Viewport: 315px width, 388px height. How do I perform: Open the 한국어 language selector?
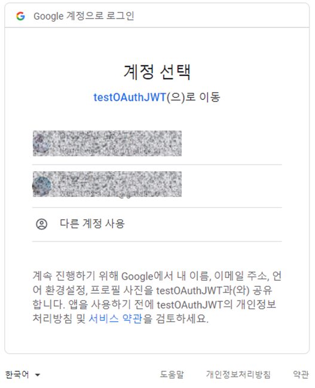(23, 375)
